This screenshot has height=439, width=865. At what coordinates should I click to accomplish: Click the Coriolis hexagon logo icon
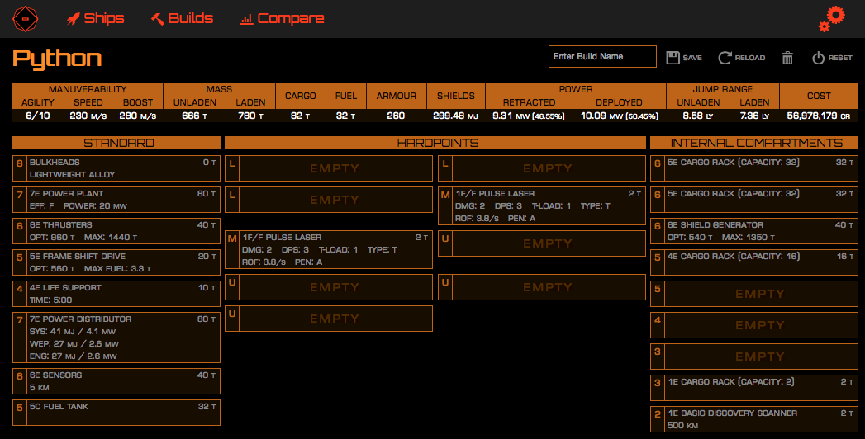click(26, 19)
